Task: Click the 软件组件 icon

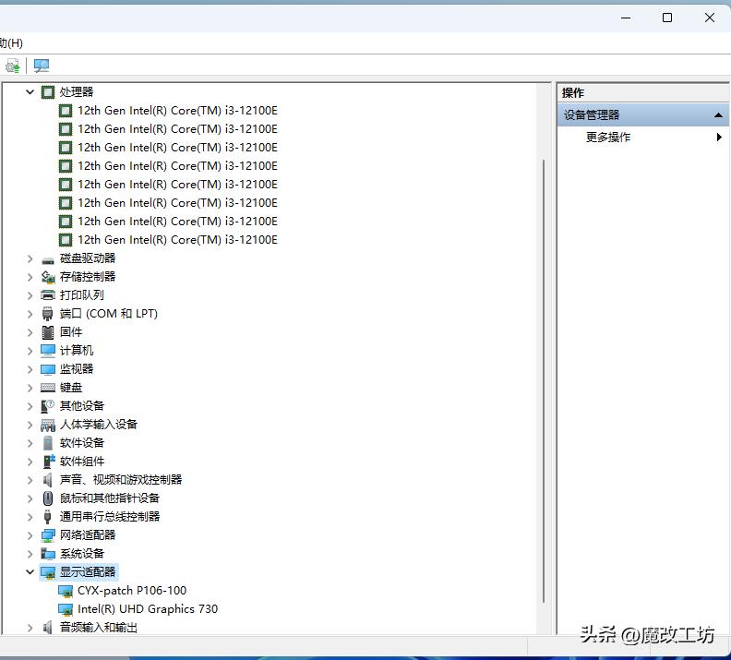Action: tap(49, 462)
